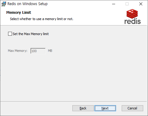
Task: Minimize the Redis Setup window
Action: click(x=114, y=4)
